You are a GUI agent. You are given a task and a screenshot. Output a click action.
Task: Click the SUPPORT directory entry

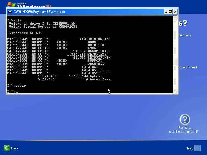(x=95, y=61)
